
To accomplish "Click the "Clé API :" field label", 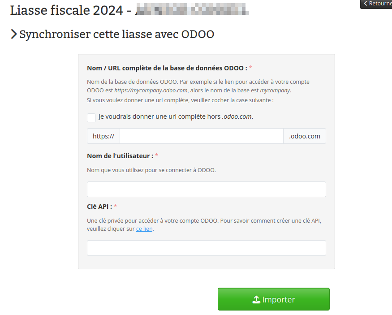I will 99,206.
